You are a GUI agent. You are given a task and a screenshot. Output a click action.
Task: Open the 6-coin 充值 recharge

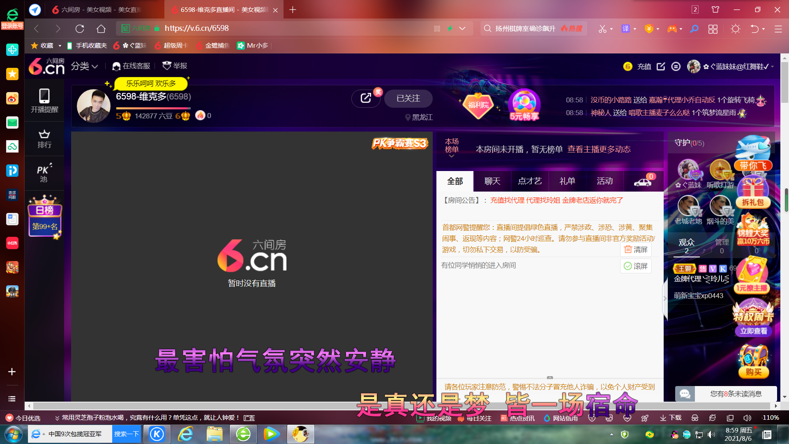point(637,66)
